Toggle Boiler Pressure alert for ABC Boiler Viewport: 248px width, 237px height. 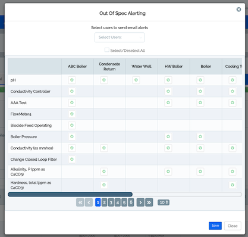(72, 136)
